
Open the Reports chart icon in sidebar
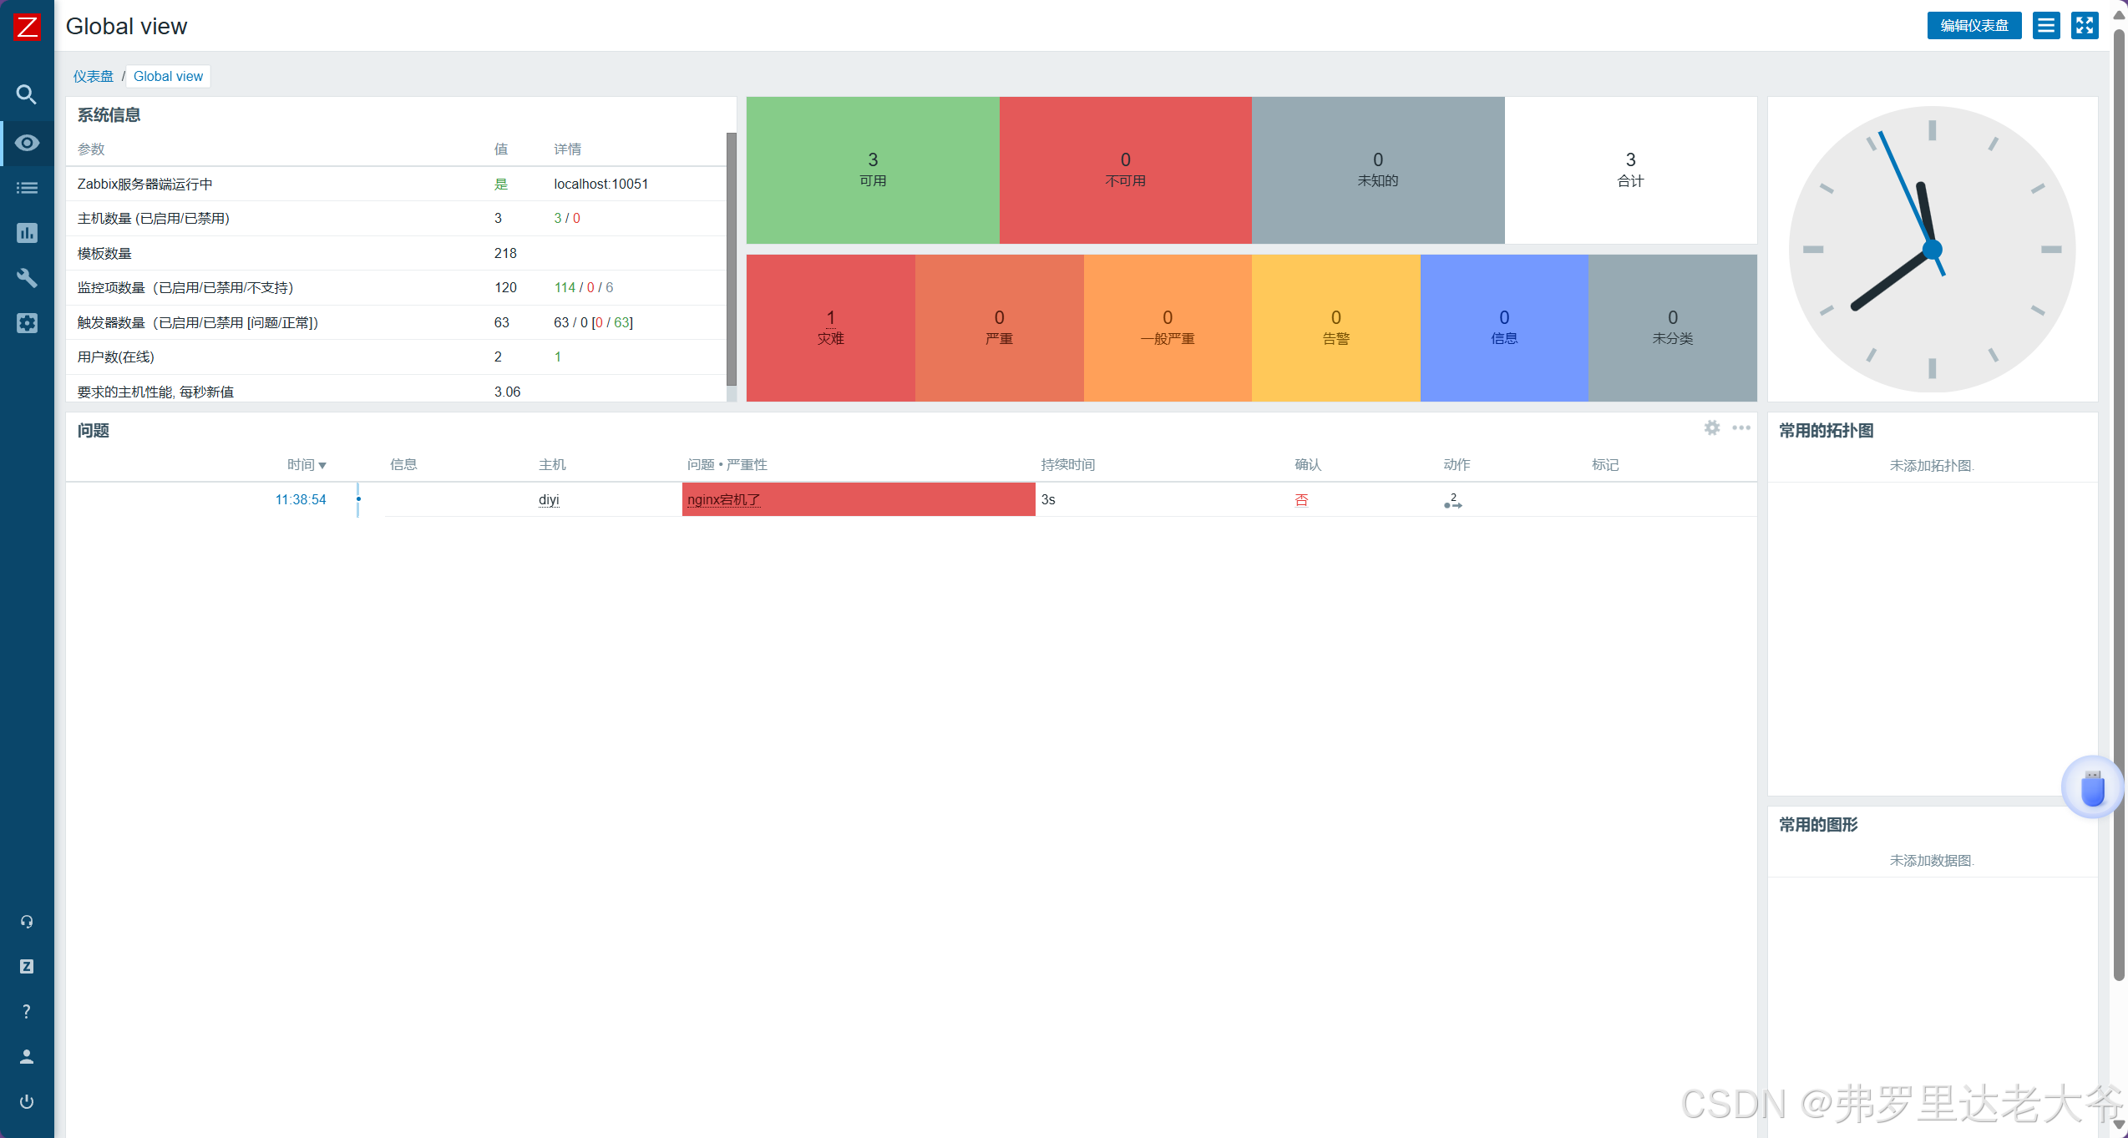pyautogui.click(x=27, y=233)
